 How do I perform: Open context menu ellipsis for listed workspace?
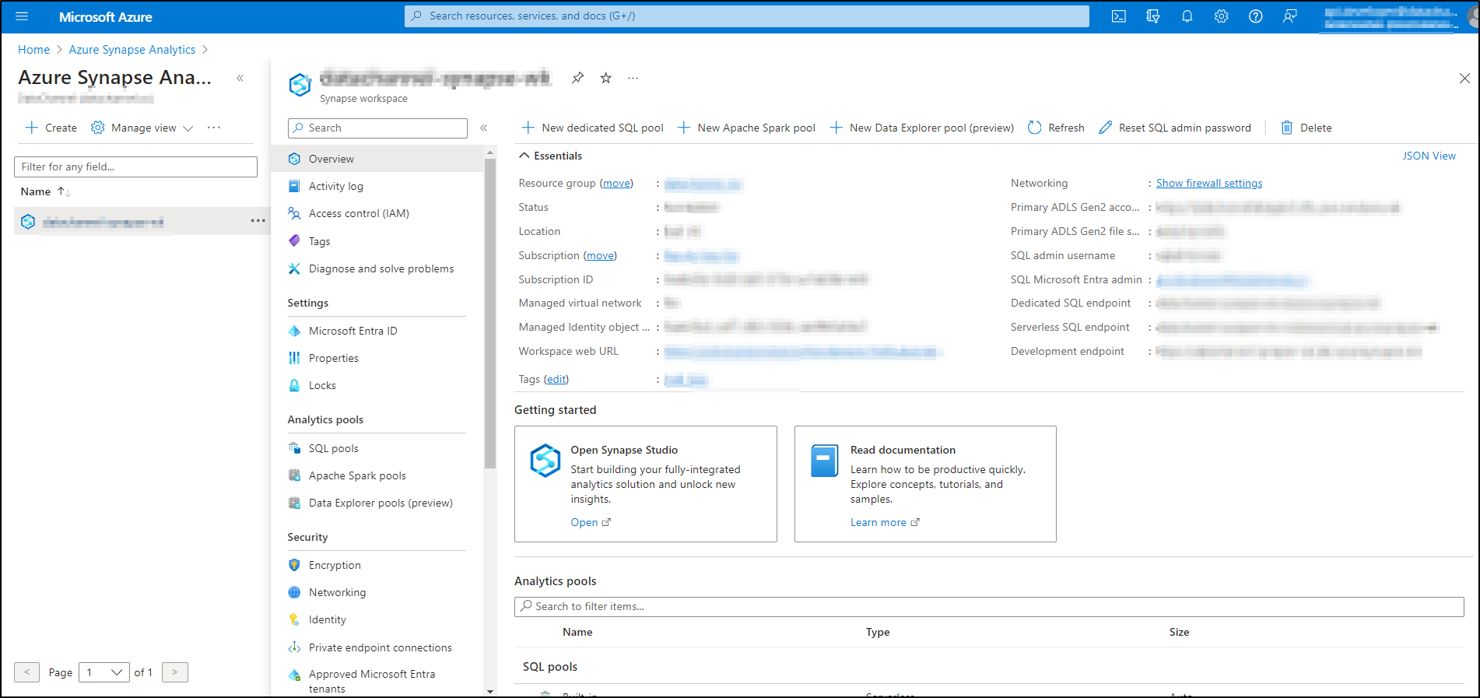click(x=258, y=221)
